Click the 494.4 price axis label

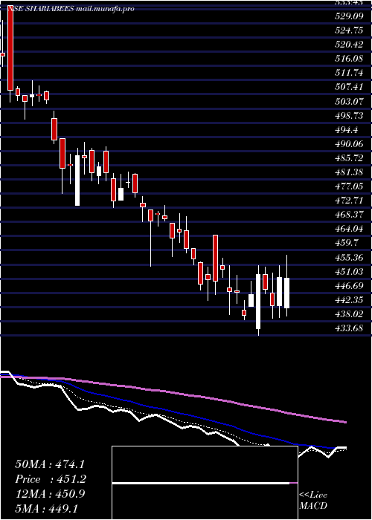[x=345, y=130]
